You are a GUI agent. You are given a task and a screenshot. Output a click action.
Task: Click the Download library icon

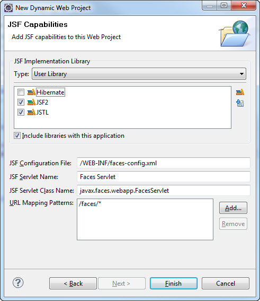pos(240,103)
